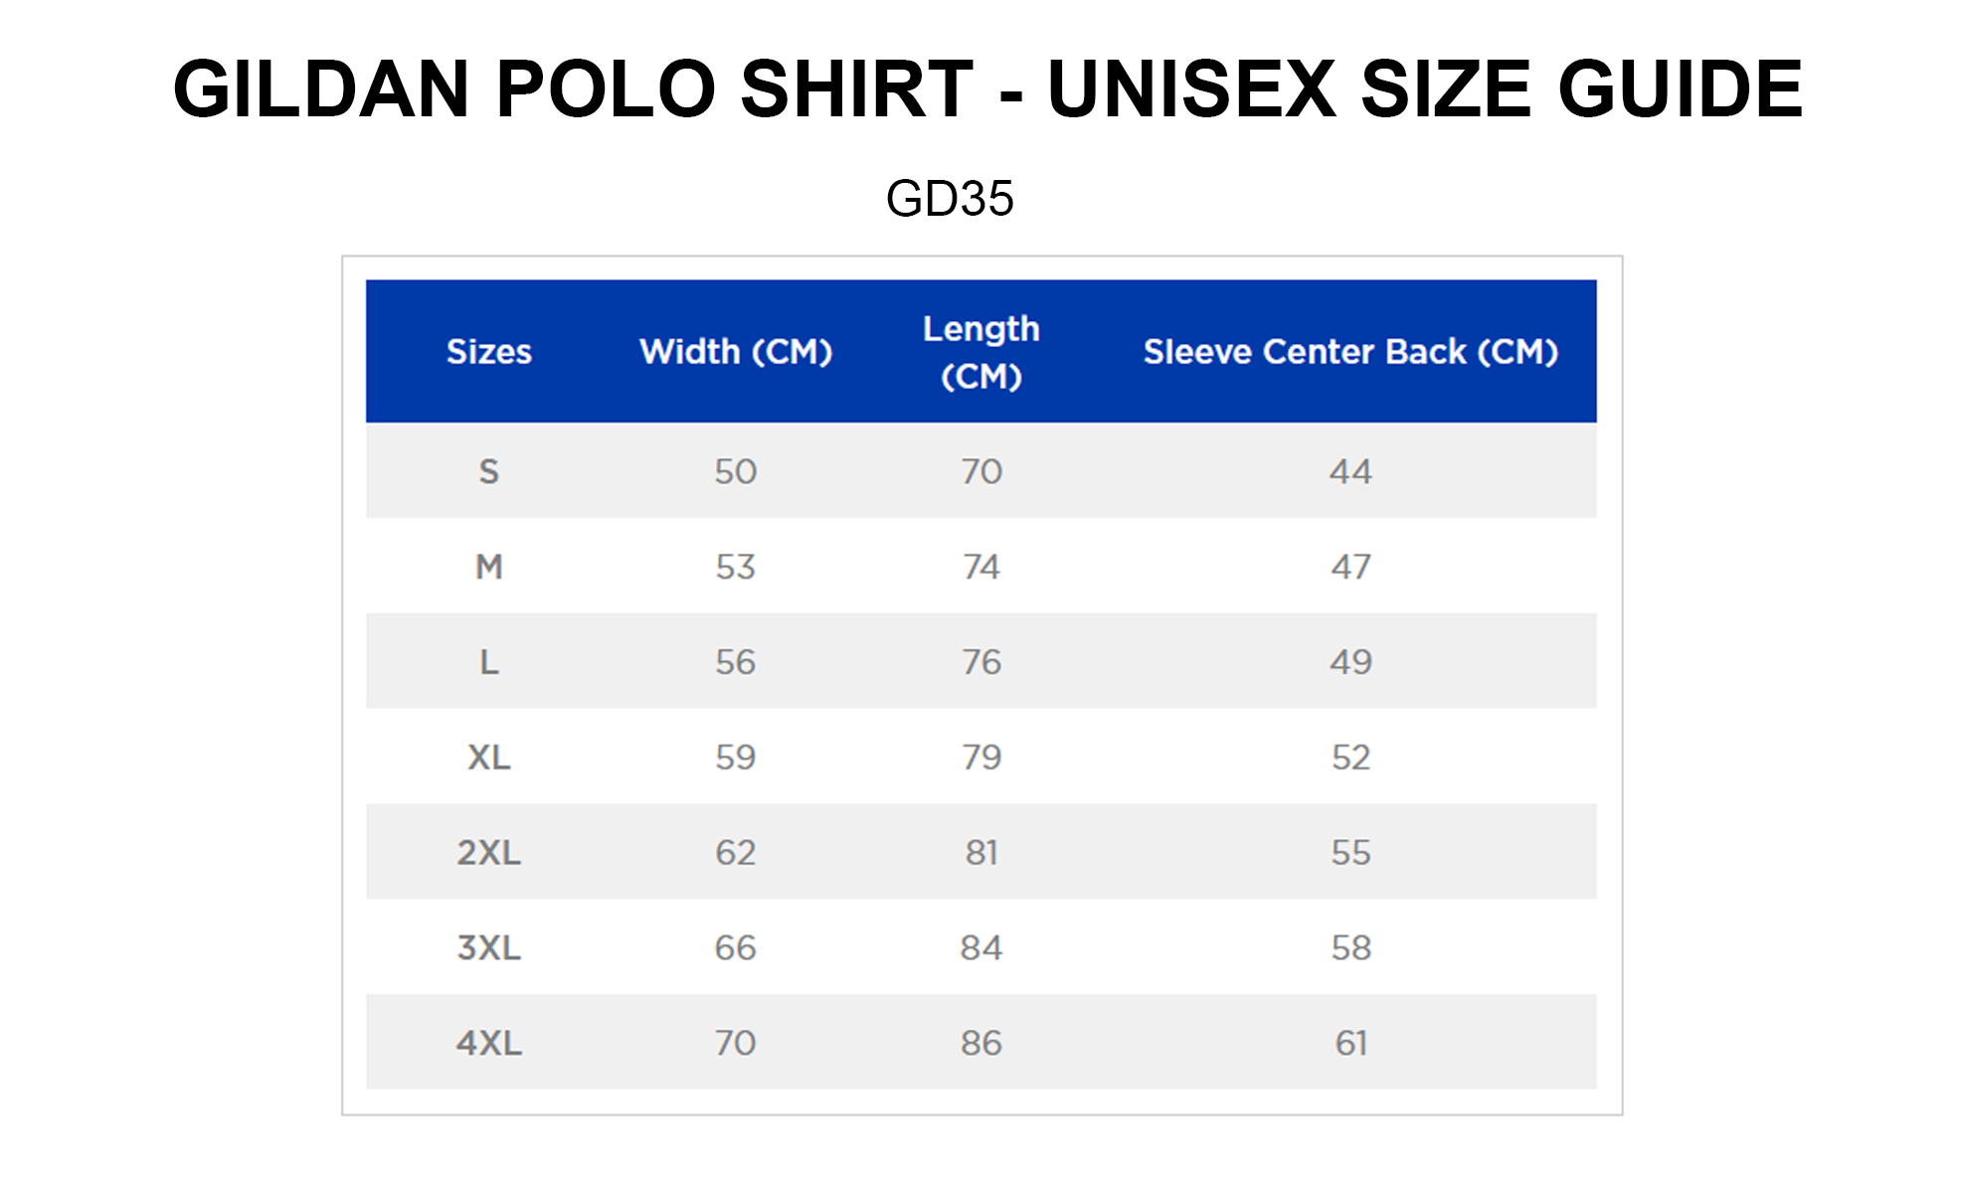Click the Gildan Polo Shirt title text
The image size is (1963, 1182).
986,89
